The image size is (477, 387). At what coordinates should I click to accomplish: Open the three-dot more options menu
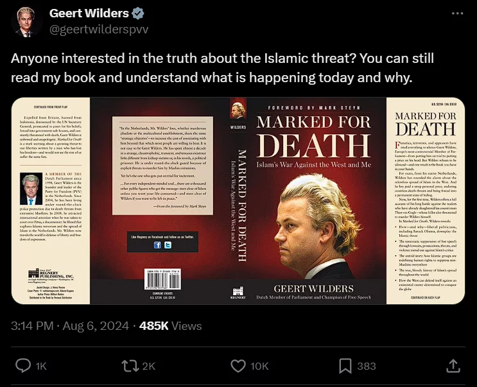pyautogui.click(x=457, y=13)
